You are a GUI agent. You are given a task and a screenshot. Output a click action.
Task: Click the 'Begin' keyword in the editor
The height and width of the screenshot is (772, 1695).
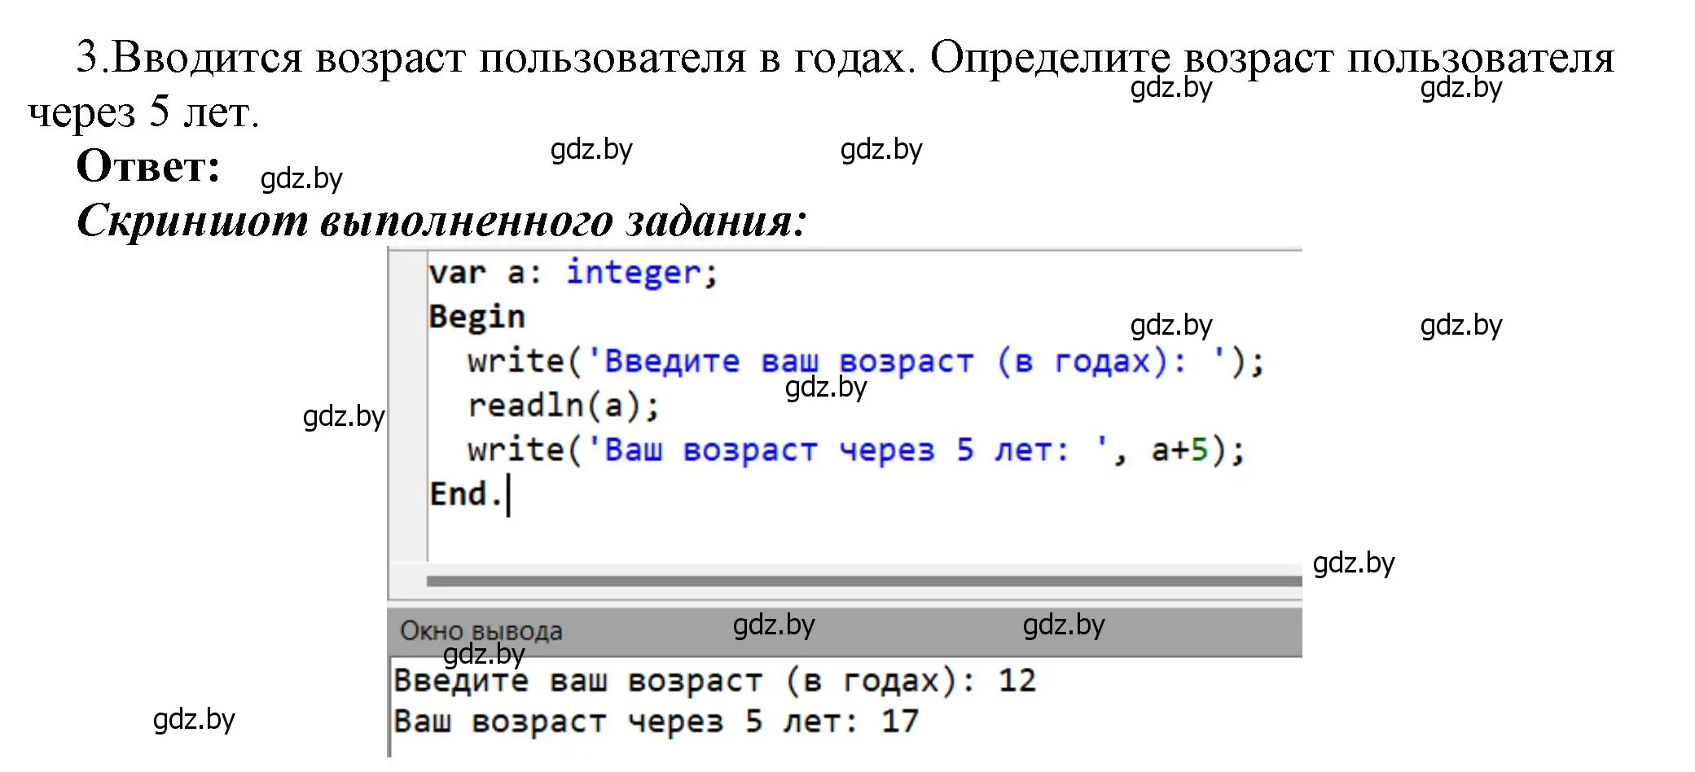[x=477, y=316]
